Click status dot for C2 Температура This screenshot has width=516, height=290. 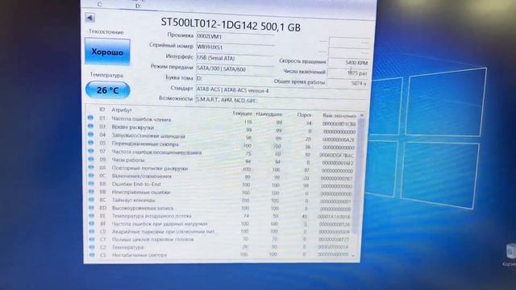[92, 247]
